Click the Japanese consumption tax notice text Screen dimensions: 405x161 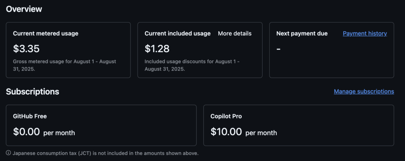[105, 153]
